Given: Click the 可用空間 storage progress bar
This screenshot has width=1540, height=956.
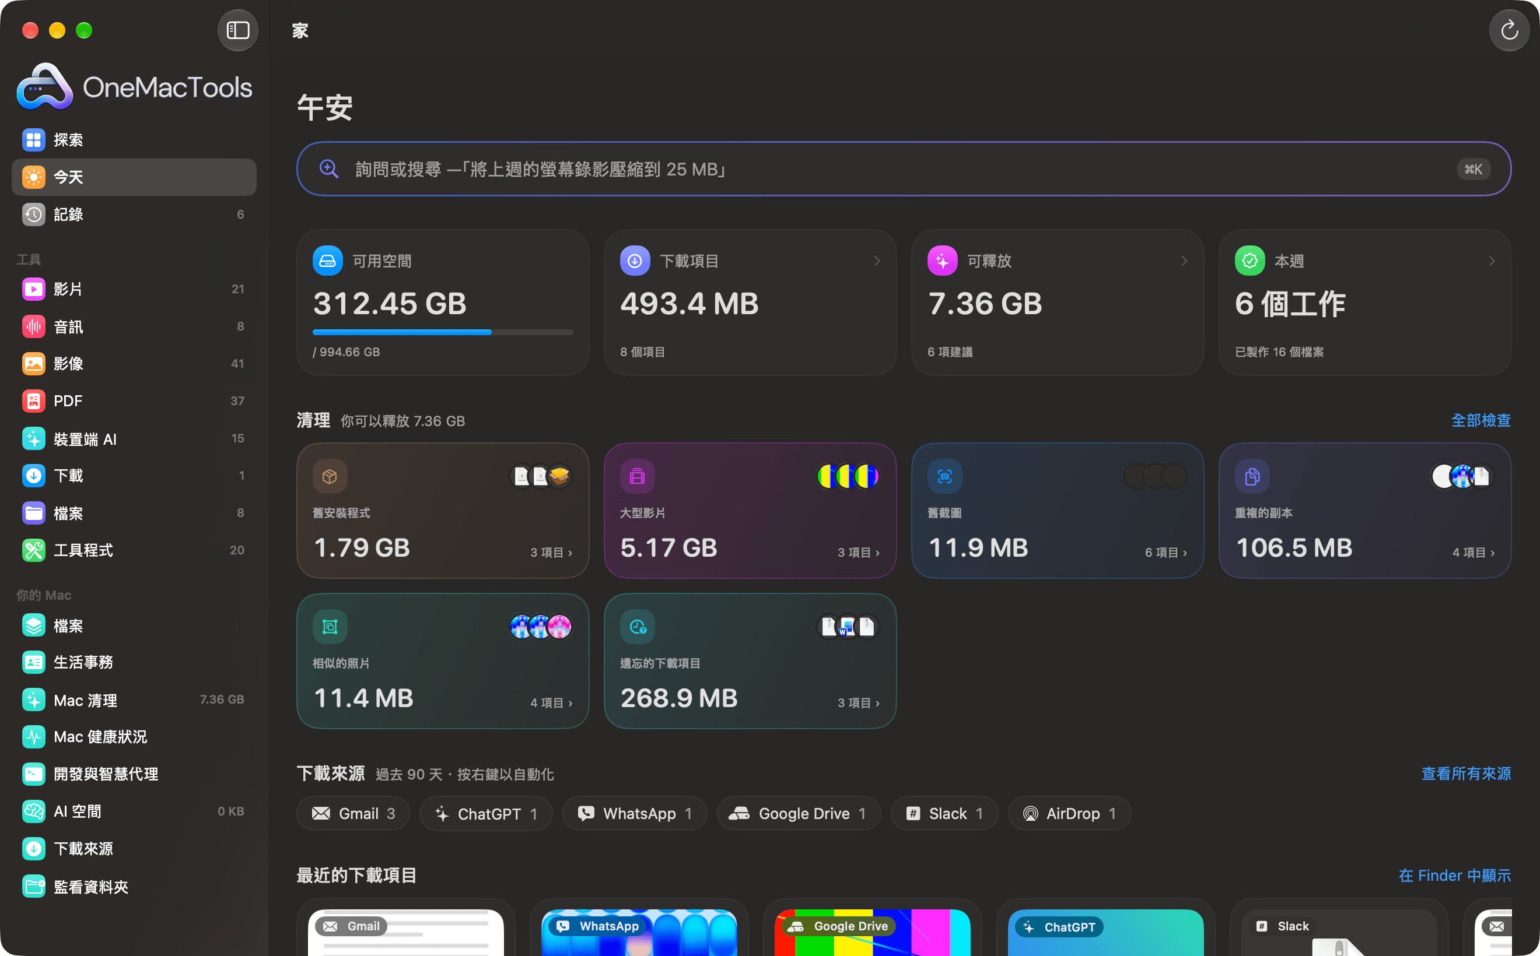Looking at the screenshot, I should pyautogui.click(x=443, y=332).
